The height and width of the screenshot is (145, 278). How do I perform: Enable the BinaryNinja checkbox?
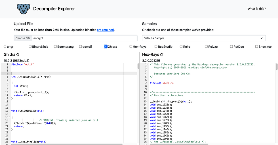pyautogui.click(x=30, y=47)
